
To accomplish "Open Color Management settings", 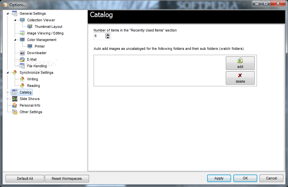I will tap(42, 40).
